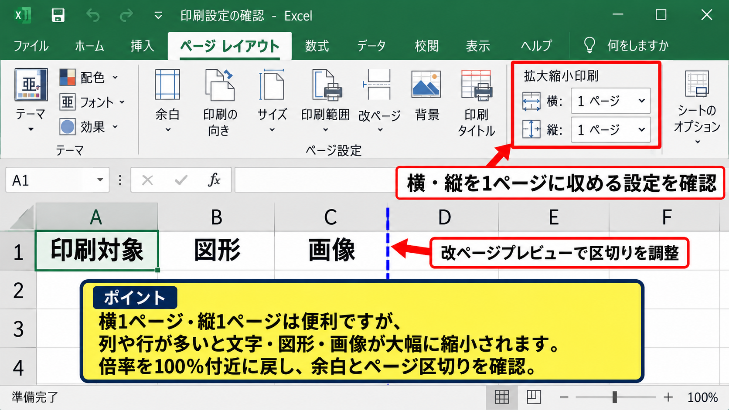
Task: Open シートのオプション sheet options
Action: tap(697, 107)
